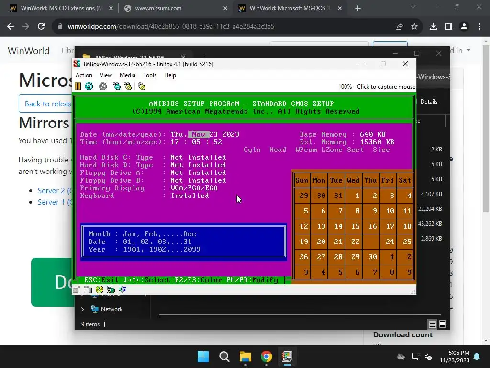Click Primary Display VGA/PGA/EGA value
The width and height of the screenshot is (490, 368).
(x=194, y=188)
